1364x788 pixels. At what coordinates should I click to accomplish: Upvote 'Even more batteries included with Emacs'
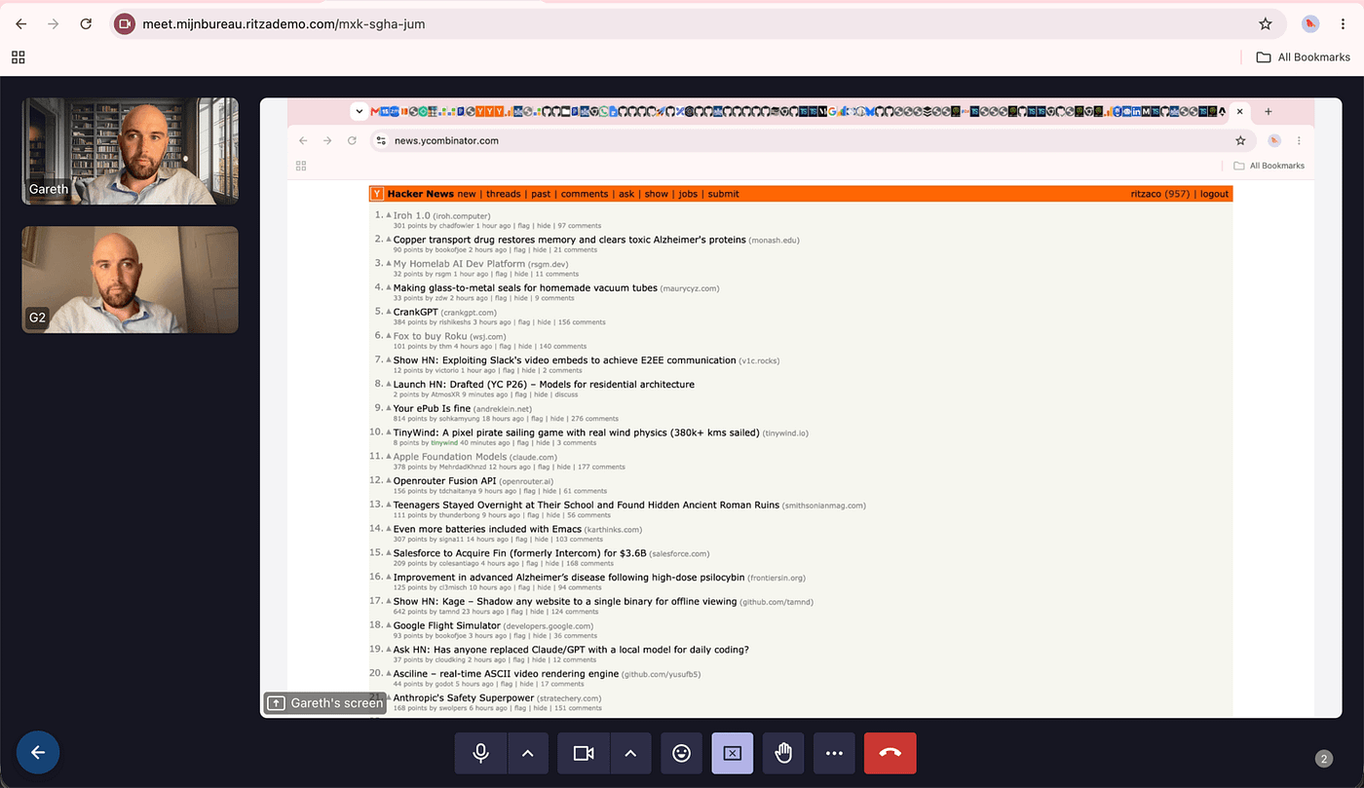pos(389,529)
